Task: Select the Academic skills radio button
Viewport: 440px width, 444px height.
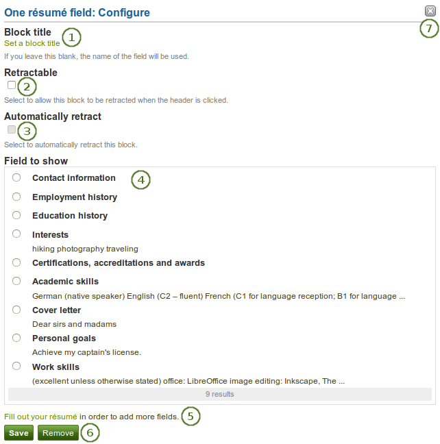Action: click(x=16, y=281)
